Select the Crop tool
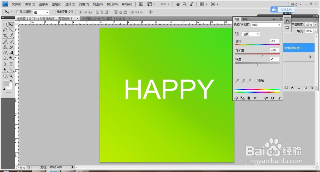Viewport: 320px width, 172px height. click(x=5, y=35)
